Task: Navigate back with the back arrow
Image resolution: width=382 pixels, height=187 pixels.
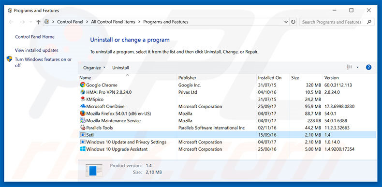Action: point(11,22)
